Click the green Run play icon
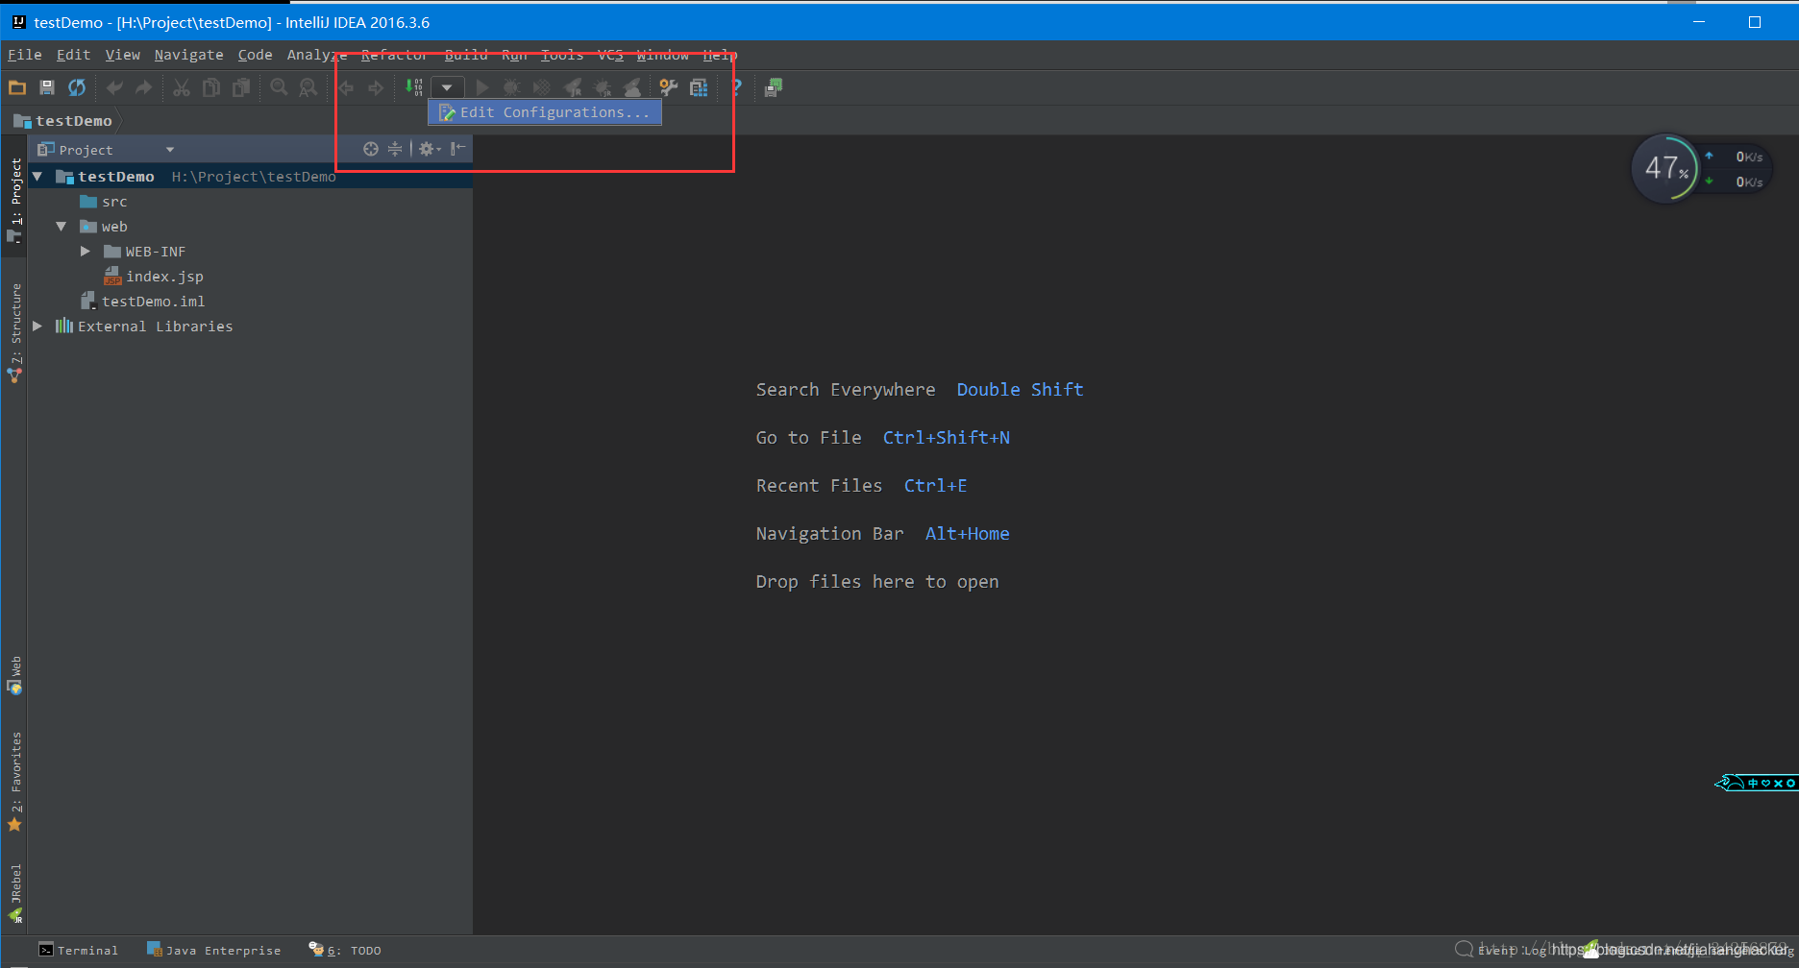Screen dimensions: 1799x968 (x=482, y=87)
